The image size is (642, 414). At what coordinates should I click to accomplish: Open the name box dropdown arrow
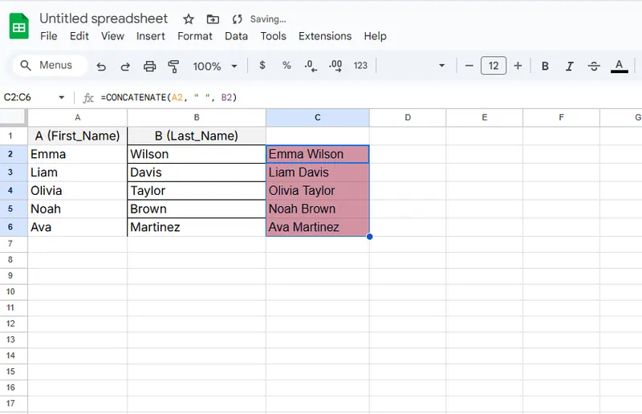(x=62, y=97)
